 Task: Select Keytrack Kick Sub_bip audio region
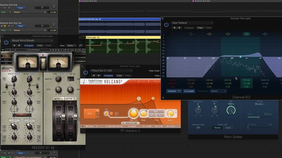[120, 27]
